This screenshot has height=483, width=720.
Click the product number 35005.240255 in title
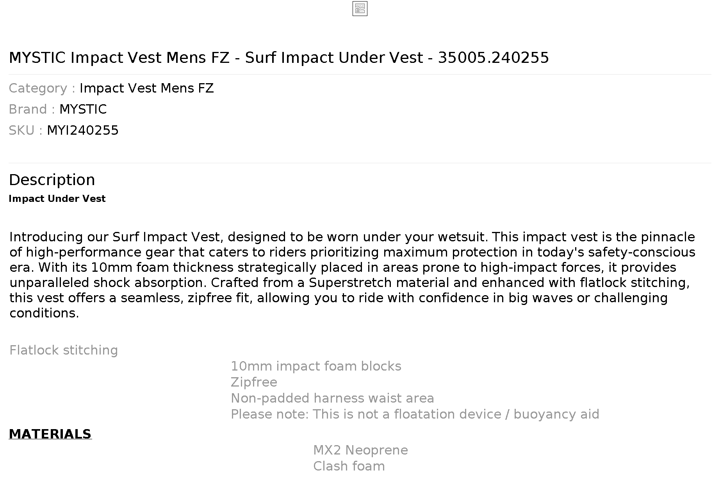tap(494, 58)
